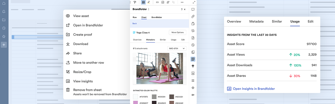Open Recents clock icon in sidebar
Viewport: 335px width, 104px height.
pos(4,28)
